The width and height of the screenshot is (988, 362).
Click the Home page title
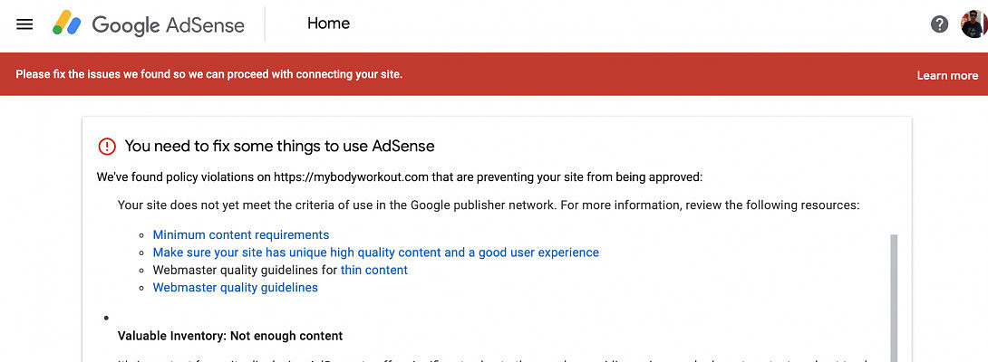click(x=328, y=24)
